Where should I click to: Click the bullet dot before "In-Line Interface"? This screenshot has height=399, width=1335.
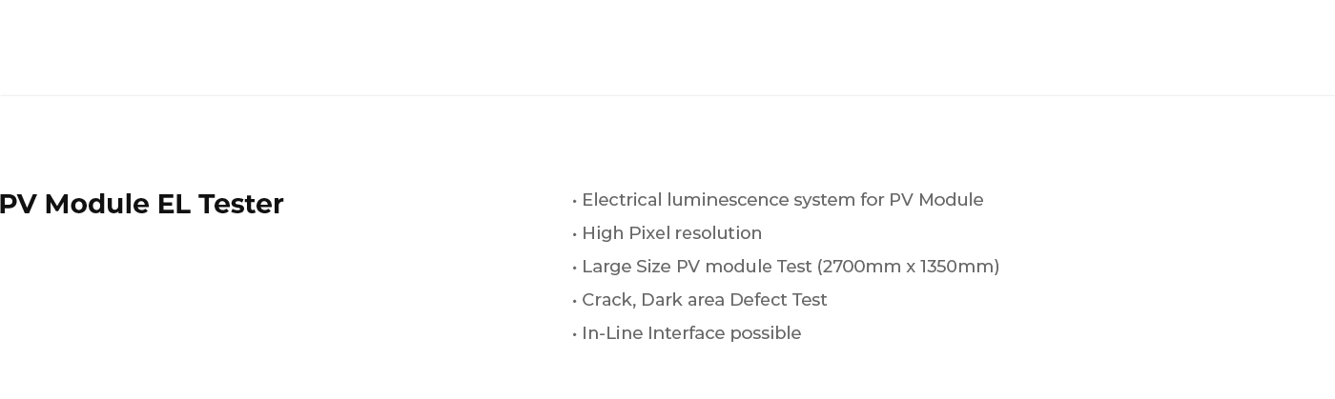[575, 334]
